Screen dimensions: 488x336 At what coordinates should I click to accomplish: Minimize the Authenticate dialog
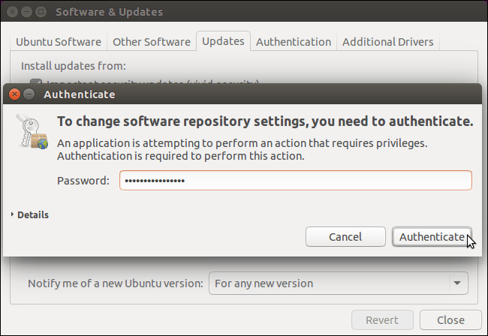29,94
